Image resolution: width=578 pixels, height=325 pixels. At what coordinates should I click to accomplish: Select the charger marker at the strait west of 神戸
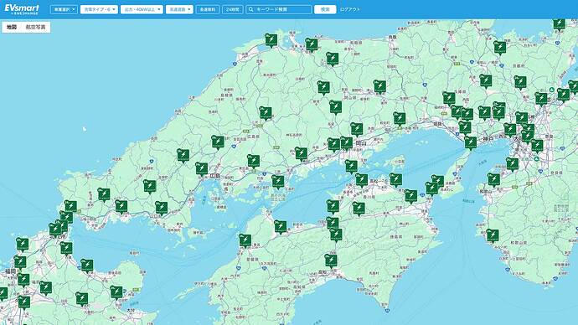[471, 142]
